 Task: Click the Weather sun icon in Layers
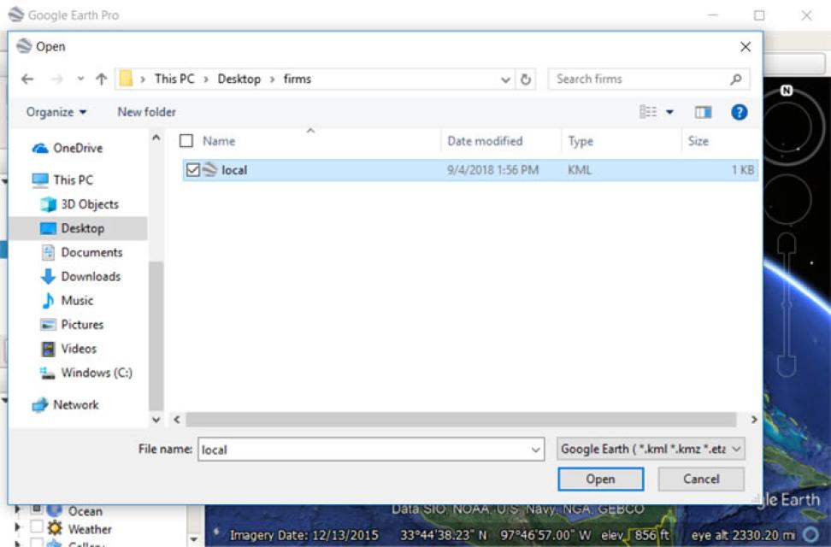(x=55, y=528)
